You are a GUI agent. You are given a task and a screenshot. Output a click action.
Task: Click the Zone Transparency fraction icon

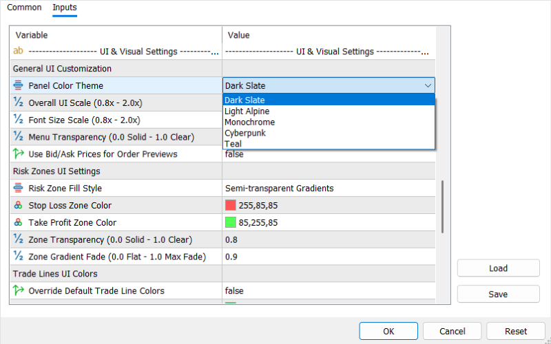point(19,239)
